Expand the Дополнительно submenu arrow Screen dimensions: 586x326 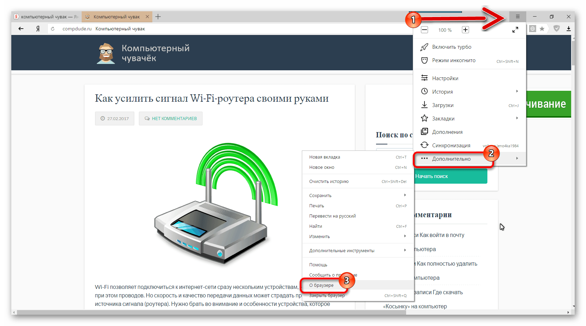[517, 159]
